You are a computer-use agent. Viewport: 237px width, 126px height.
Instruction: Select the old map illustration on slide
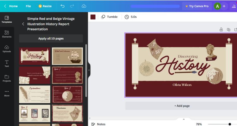155,49
